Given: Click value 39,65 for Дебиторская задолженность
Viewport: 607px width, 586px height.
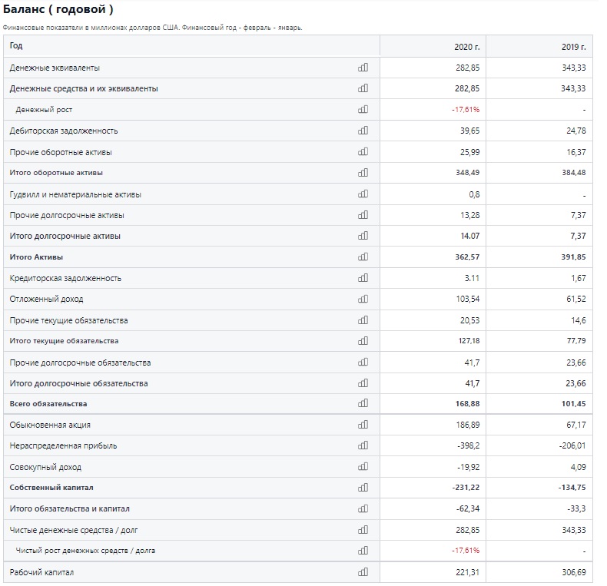Looking at the screenshot, I should tap(469, 131).
